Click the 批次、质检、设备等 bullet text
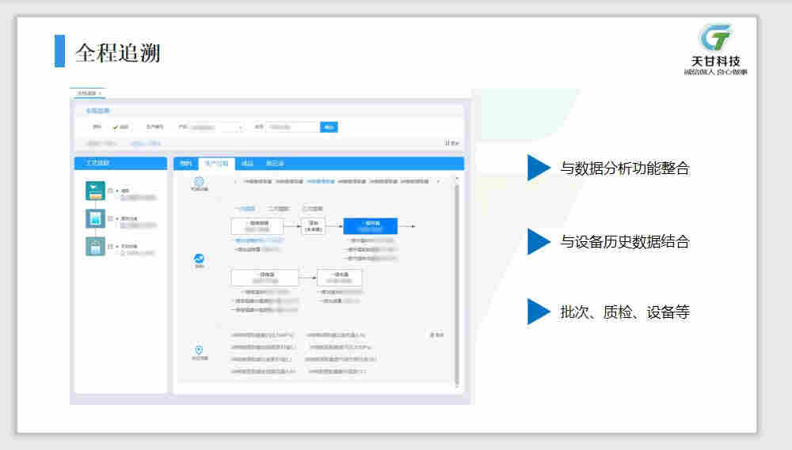The height and width of the screenshot is (450, 792). (625, 312)
